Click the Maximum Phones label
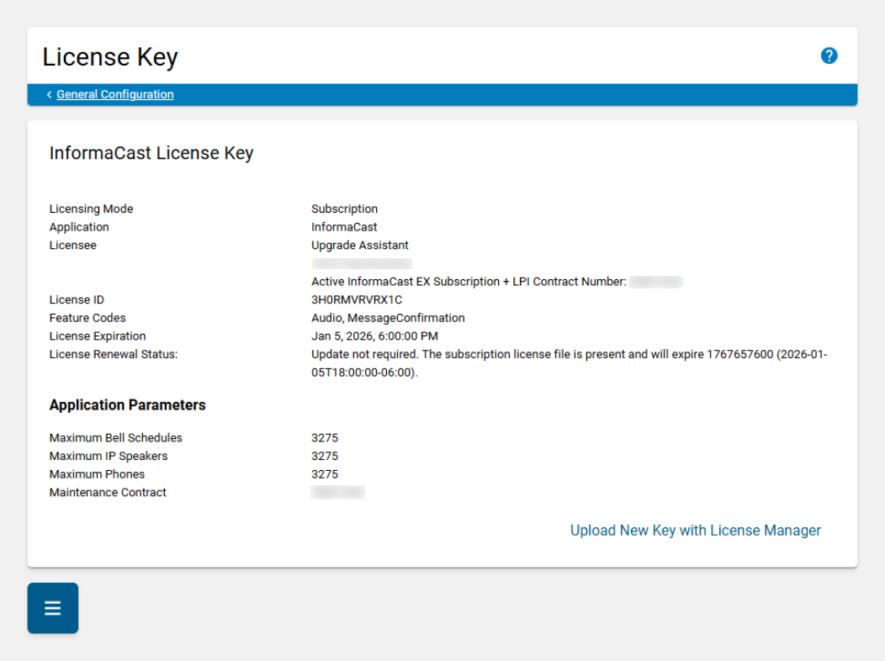Image resolution: width=885 pixels, height=661 pixels. tap(97, 474)
